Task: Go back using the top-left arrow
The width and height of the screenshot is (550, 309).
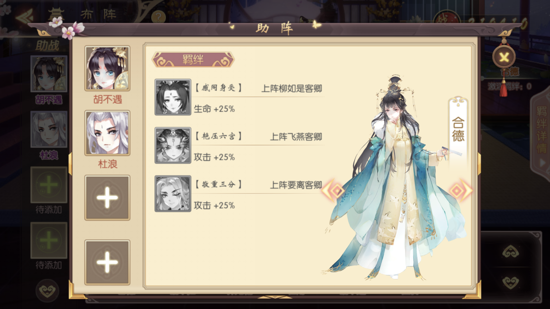Action: pyautogui.click(x=24, y=15)
